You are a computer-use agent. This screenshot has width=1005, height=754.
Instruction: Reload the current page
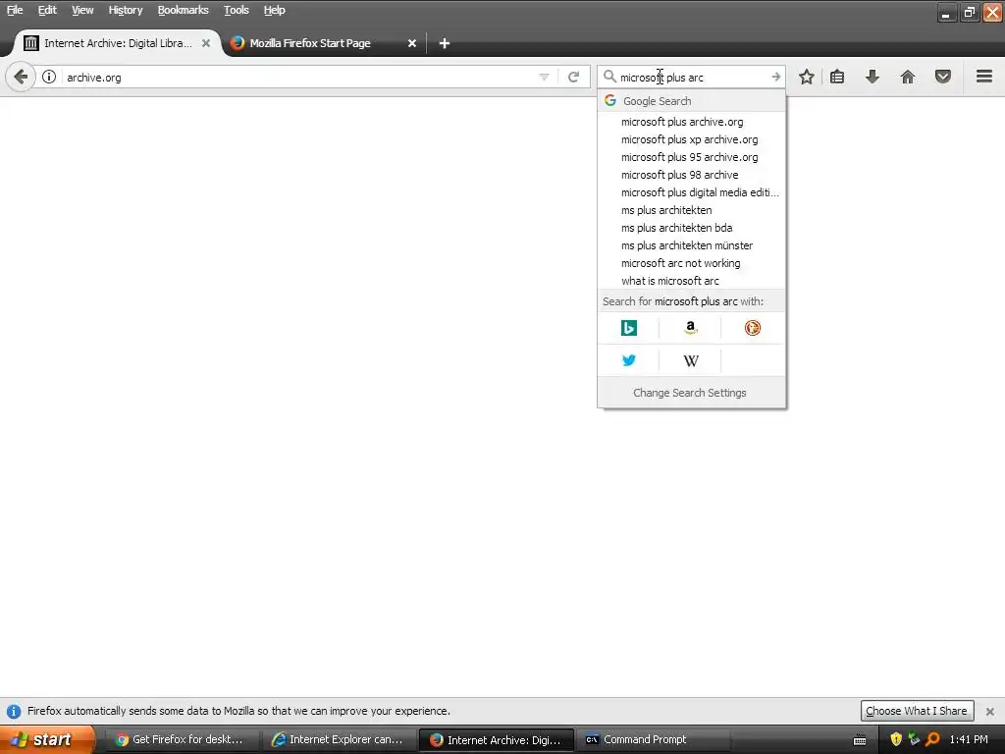coord(573,77)
